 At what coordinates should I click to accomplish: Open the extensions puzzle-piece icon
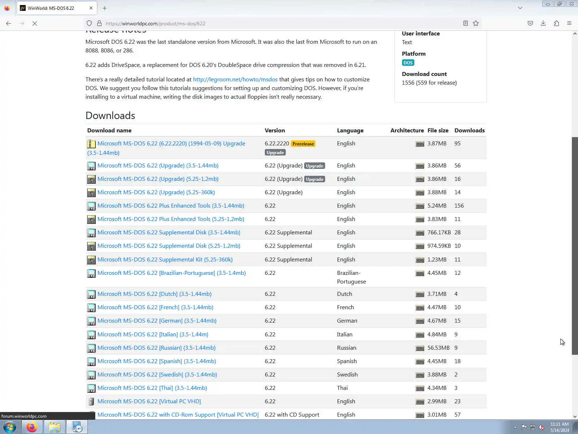point(556,23)
